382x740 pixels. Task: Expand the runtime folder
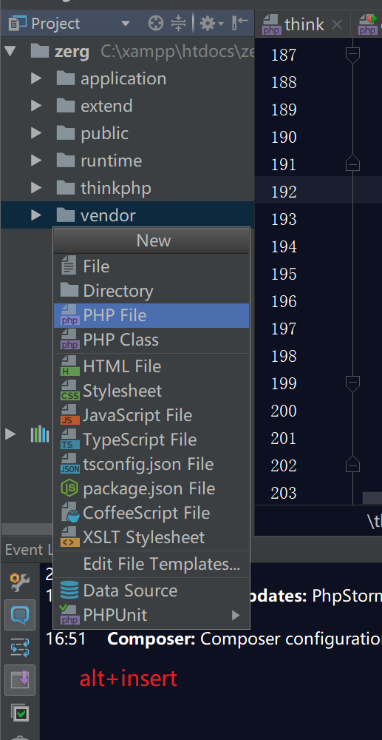tap(35, 161)
